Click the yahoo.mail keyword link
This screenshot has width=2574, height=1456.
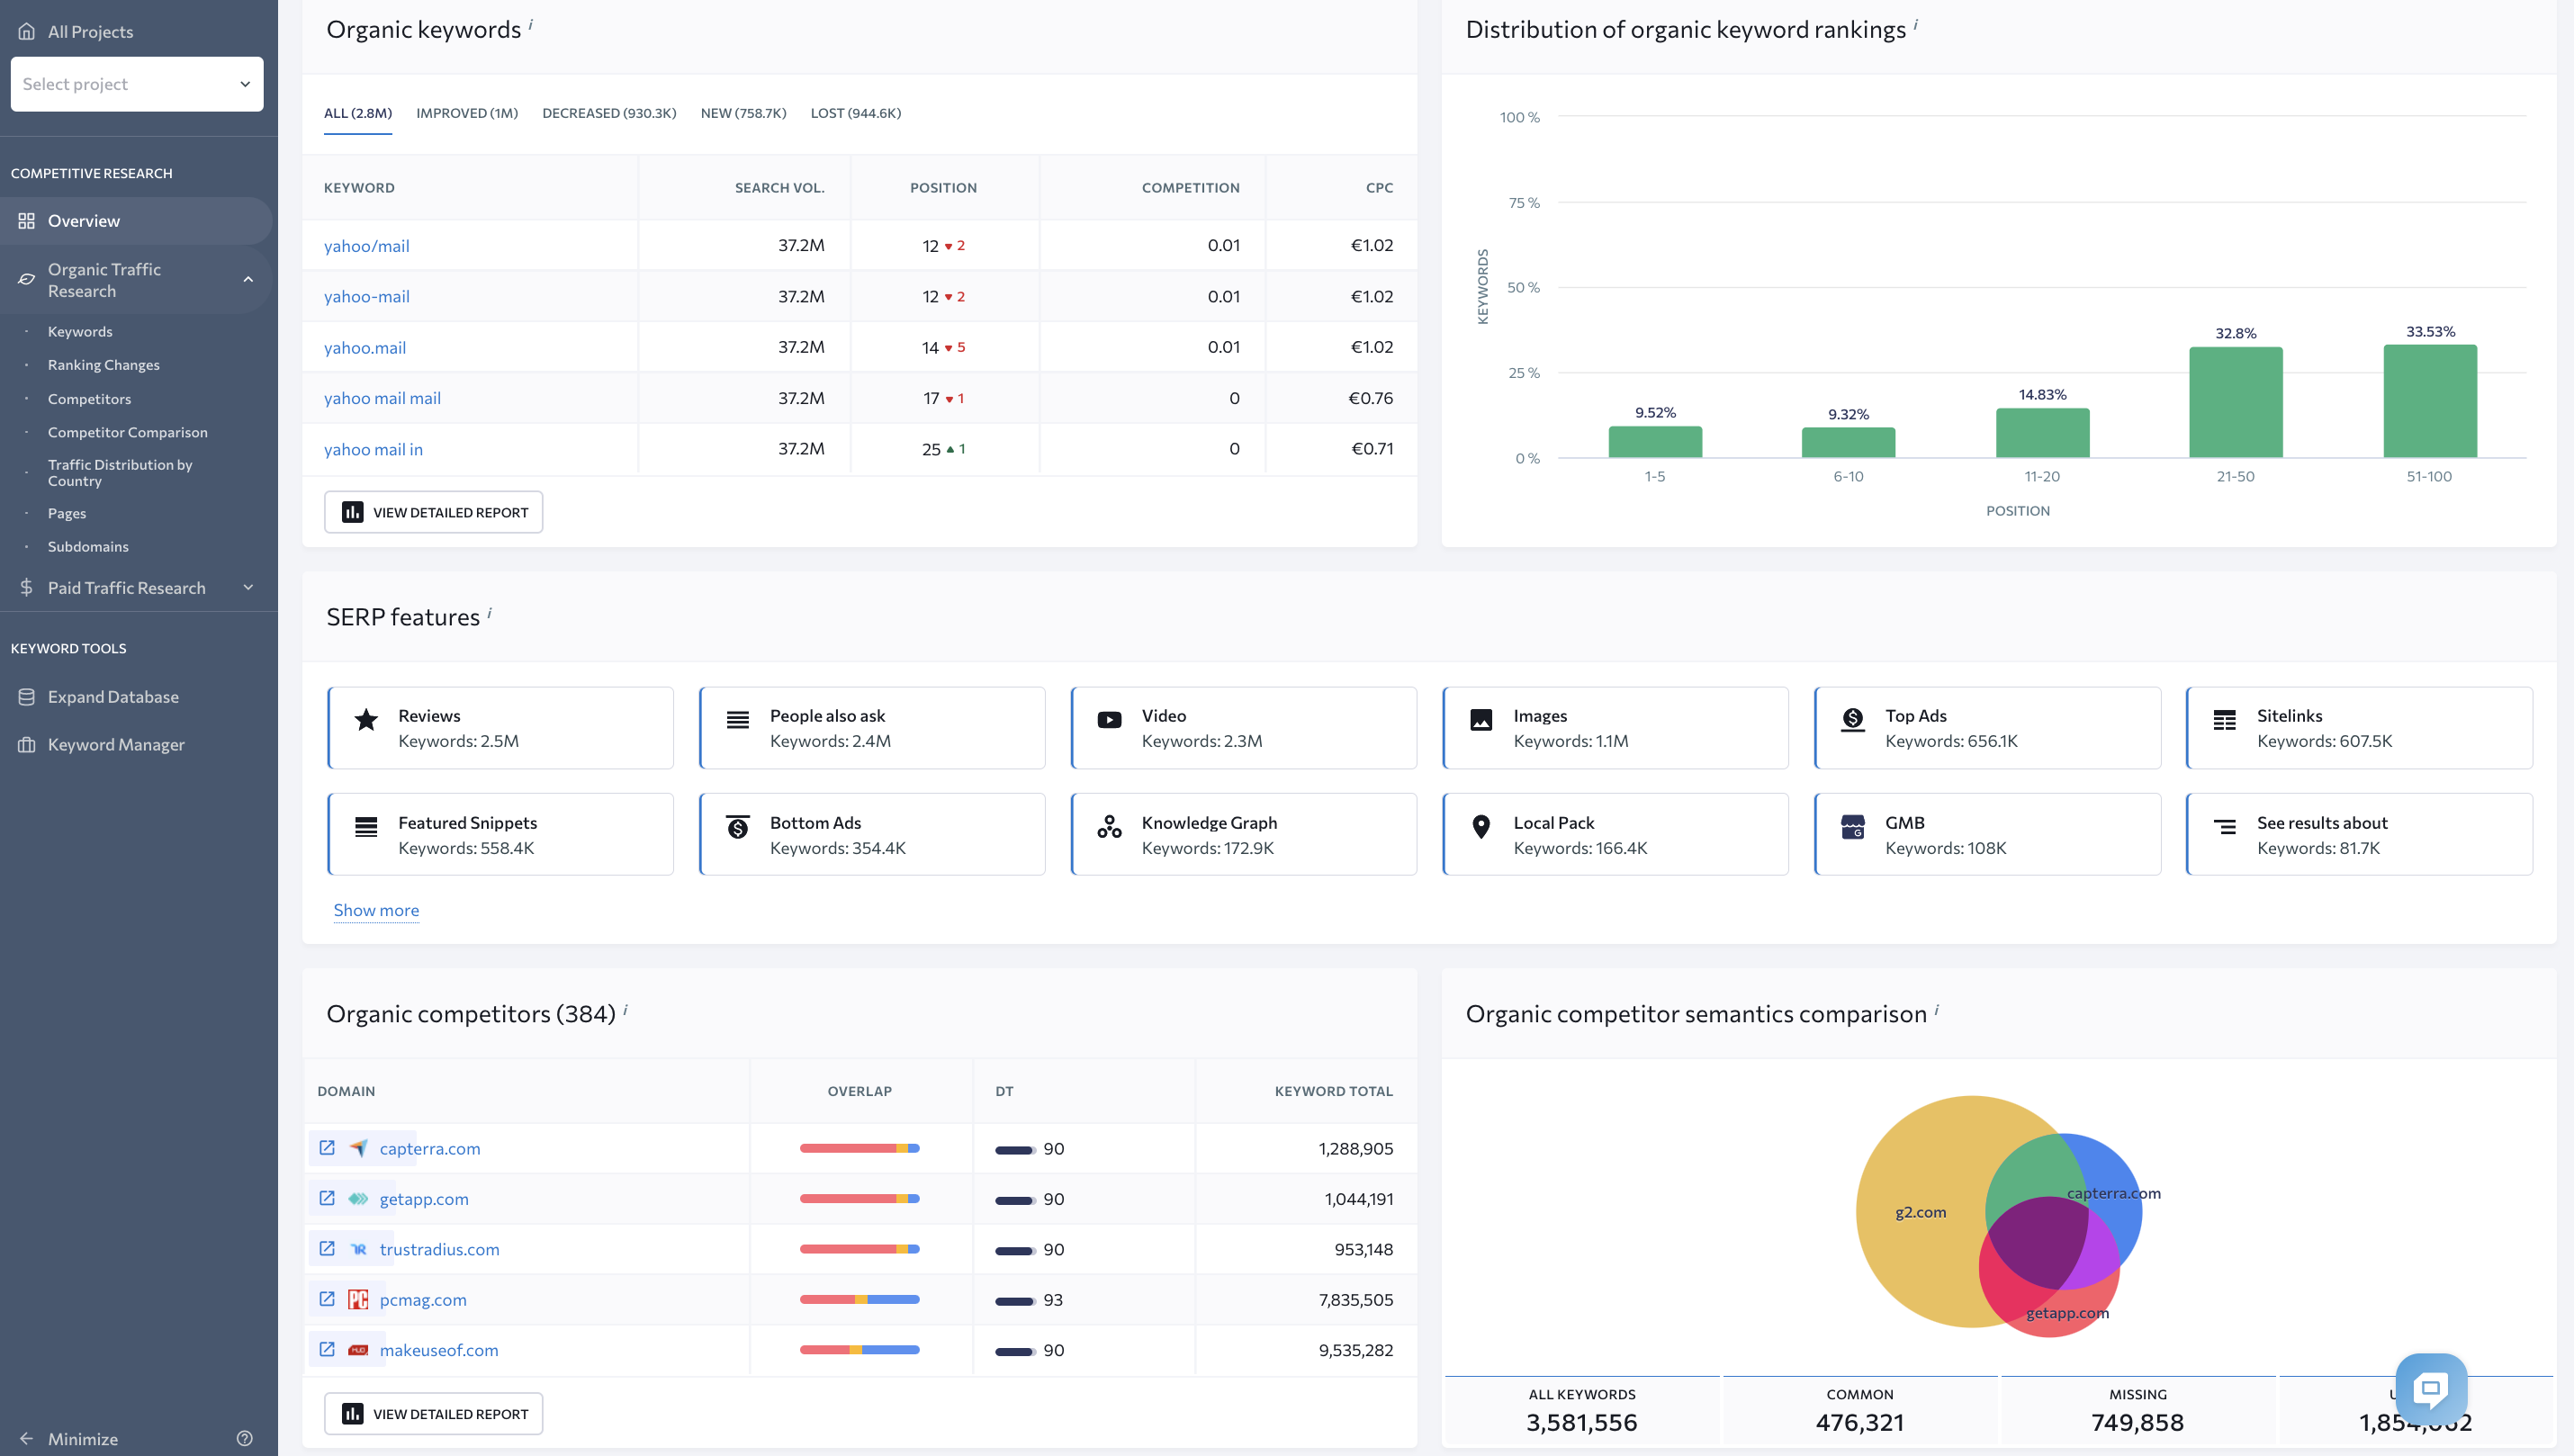[x=364, y=346]
